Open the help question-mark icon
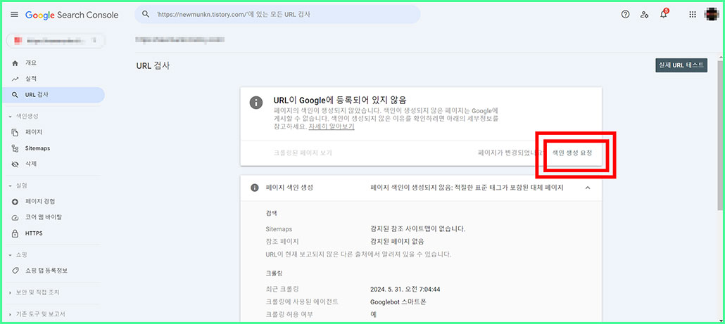Image resolution: width=725 pixels, height=324 pixels. [x=626, y=14]
